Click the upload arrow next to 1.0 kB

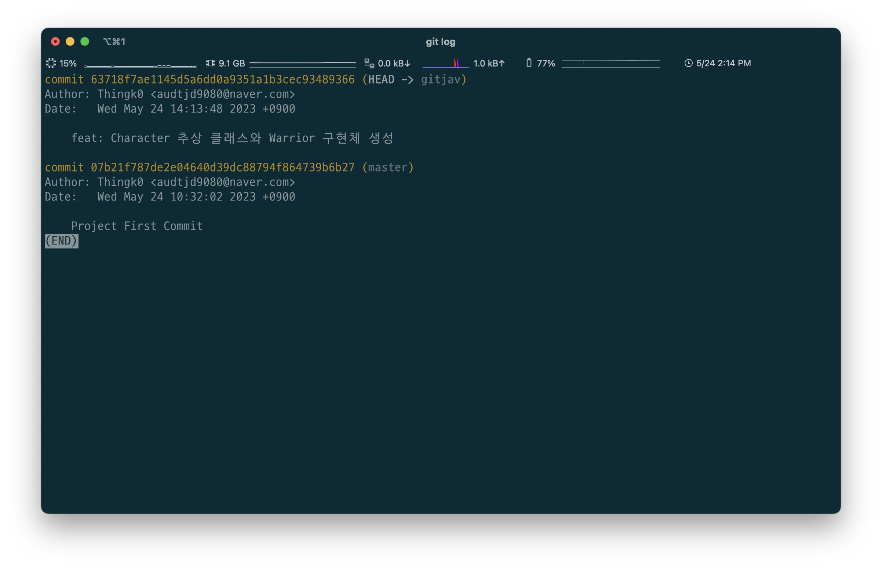[x=502, y=63]
